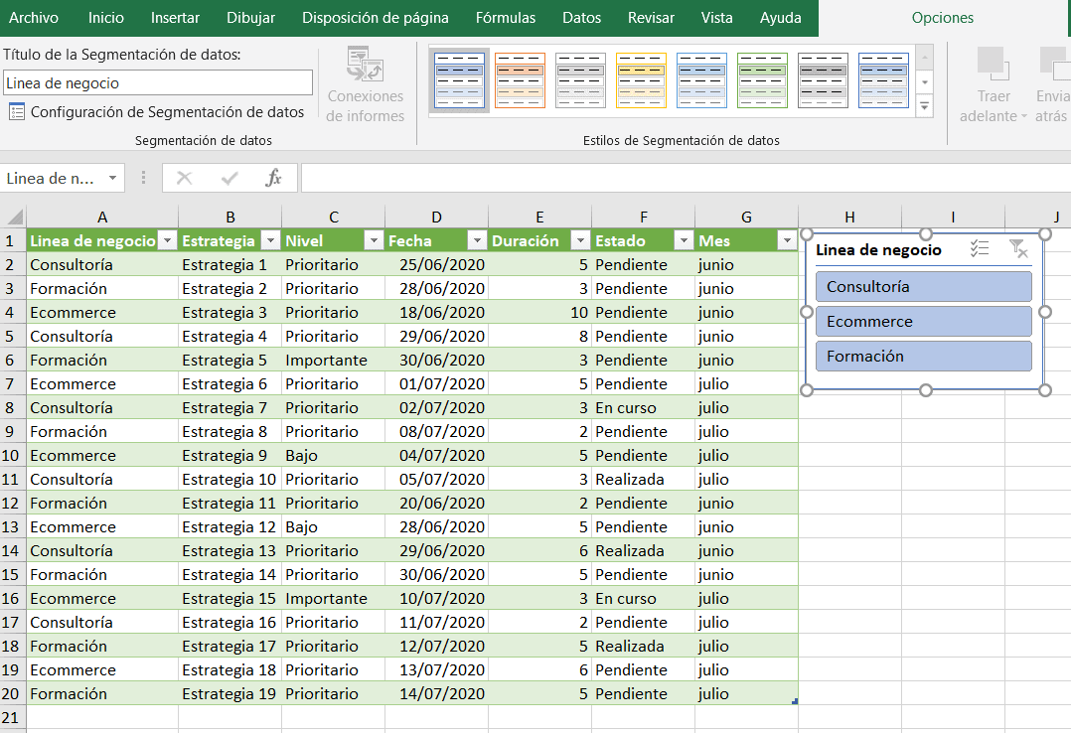The height and width of the screenshot is (733, 1071).
Task: Select column A header
Action: (x=101, y=218)
